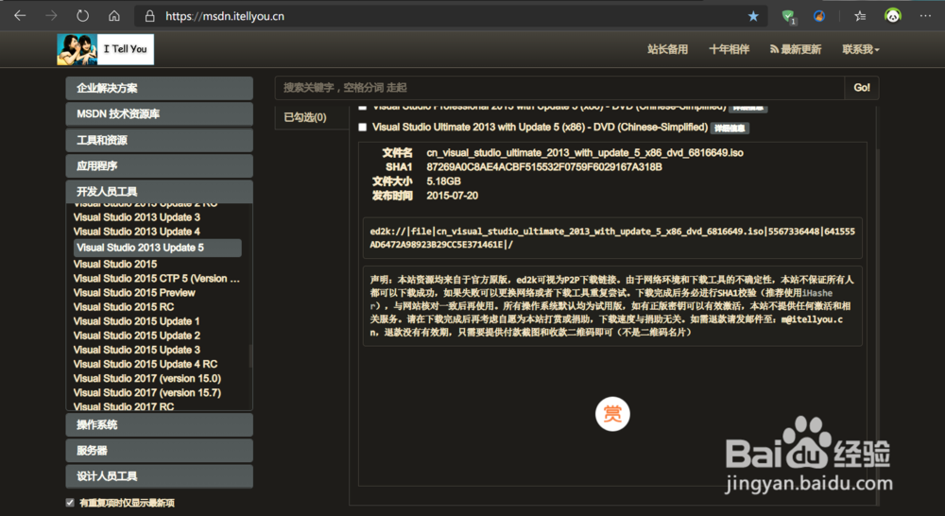Click the results panel vertical scrollbar

pyautogui.click(x=877, y=307)
